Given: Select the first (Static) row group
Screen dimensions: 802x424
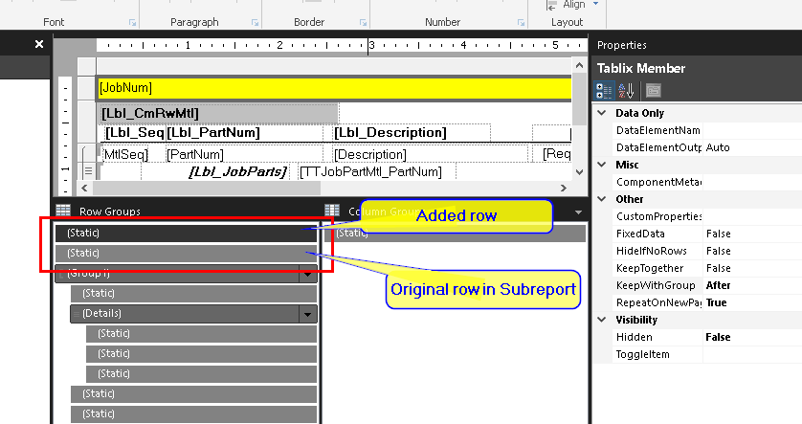Looking at the screenshot, I should point(186,233).
